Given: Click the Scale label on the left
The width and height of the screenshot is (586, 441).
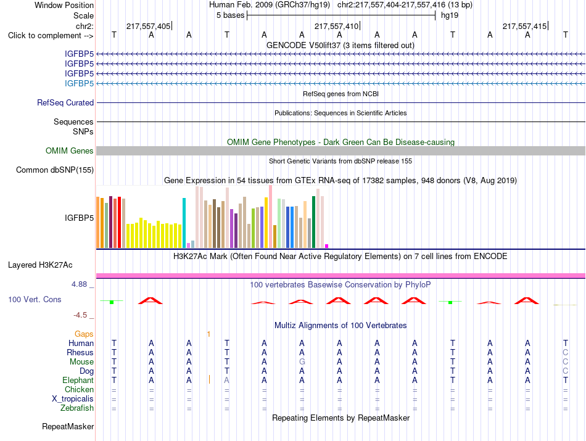Looking at the screenshot, I should [x=83, y=15].
